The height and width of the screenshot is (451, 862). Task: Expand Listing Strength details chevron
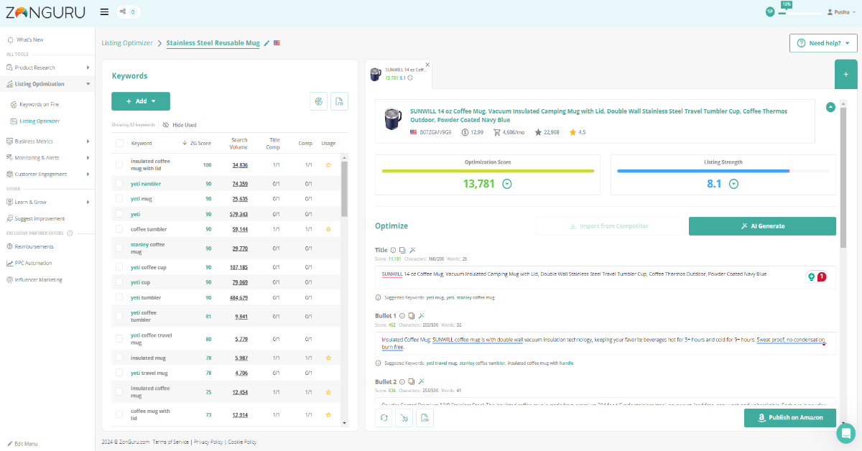[733, 184]
